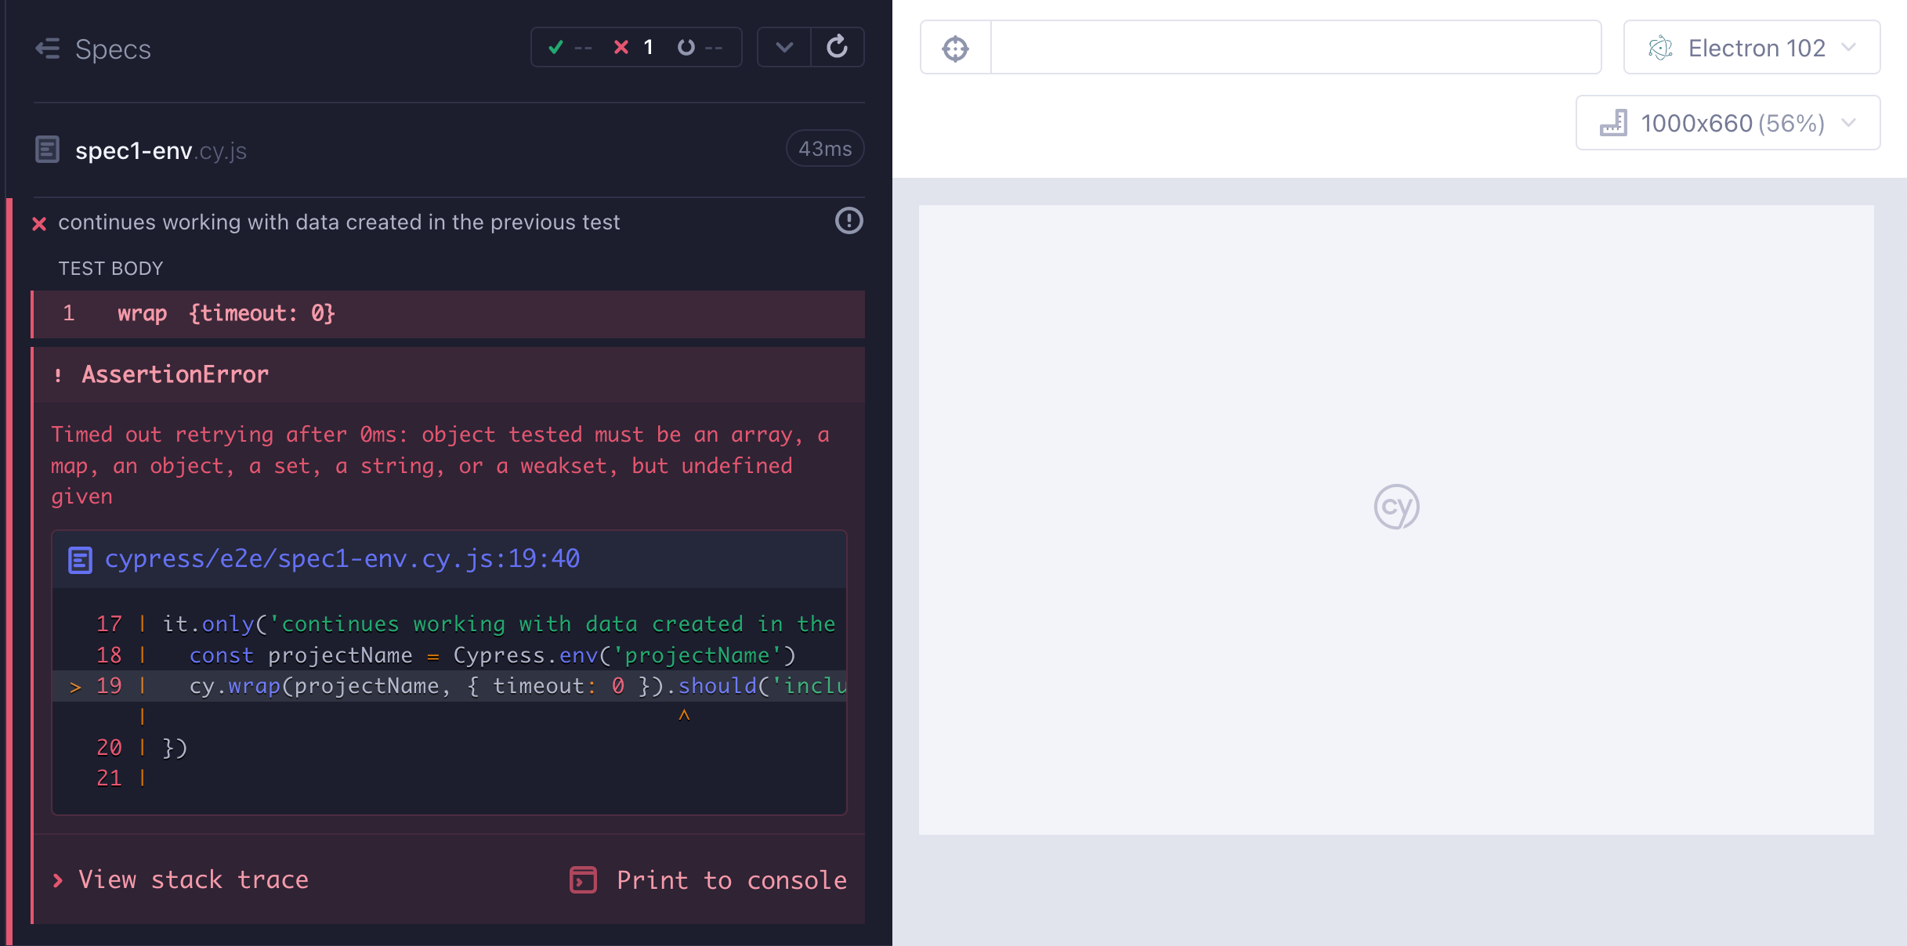Open the Selector Playground tool

[955, 47]
